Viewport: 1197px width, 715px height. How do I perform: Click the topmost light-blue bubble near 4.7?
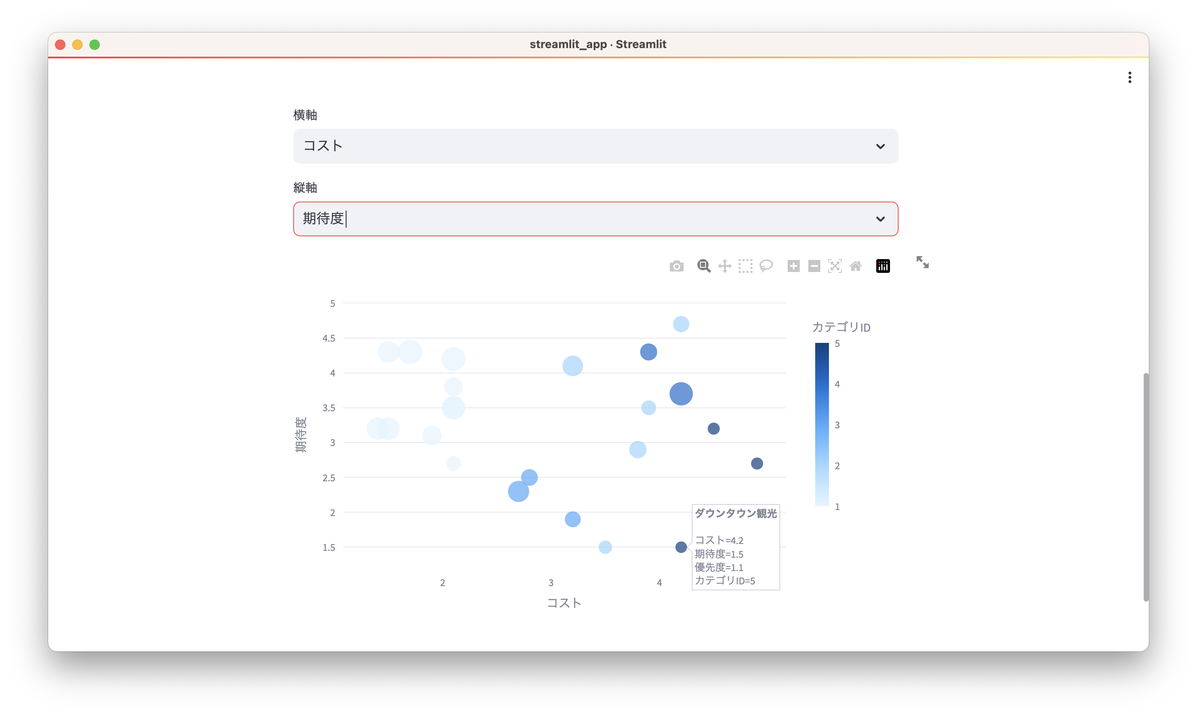click(681, 324)
